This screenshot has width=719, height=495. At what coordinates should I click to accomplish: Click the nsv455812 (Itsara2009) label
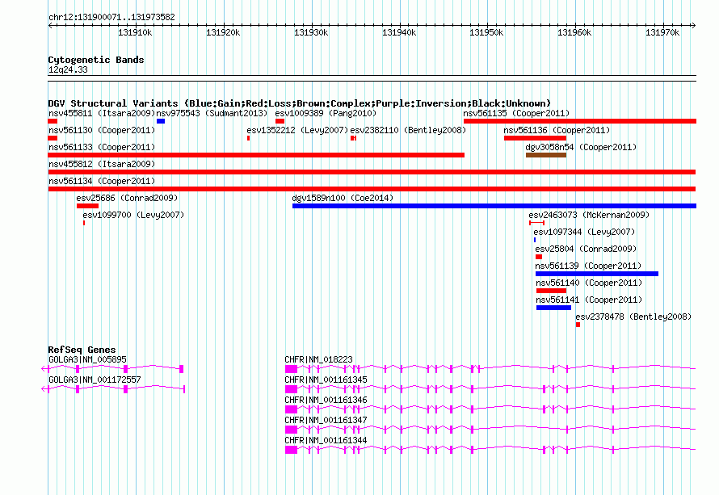point(102,164)
